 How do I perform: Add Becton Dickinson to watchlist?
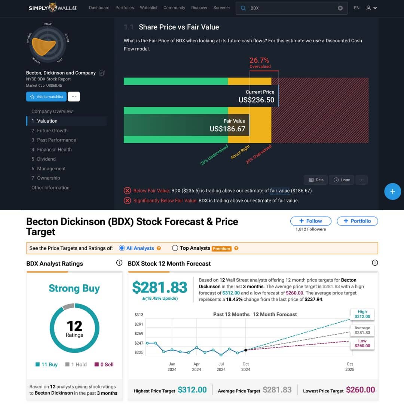46,97
